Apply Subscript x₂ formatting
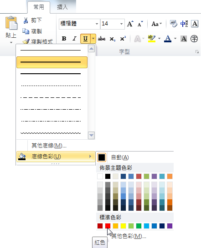This screenshot has width=201, height=248. pos(112,39)
